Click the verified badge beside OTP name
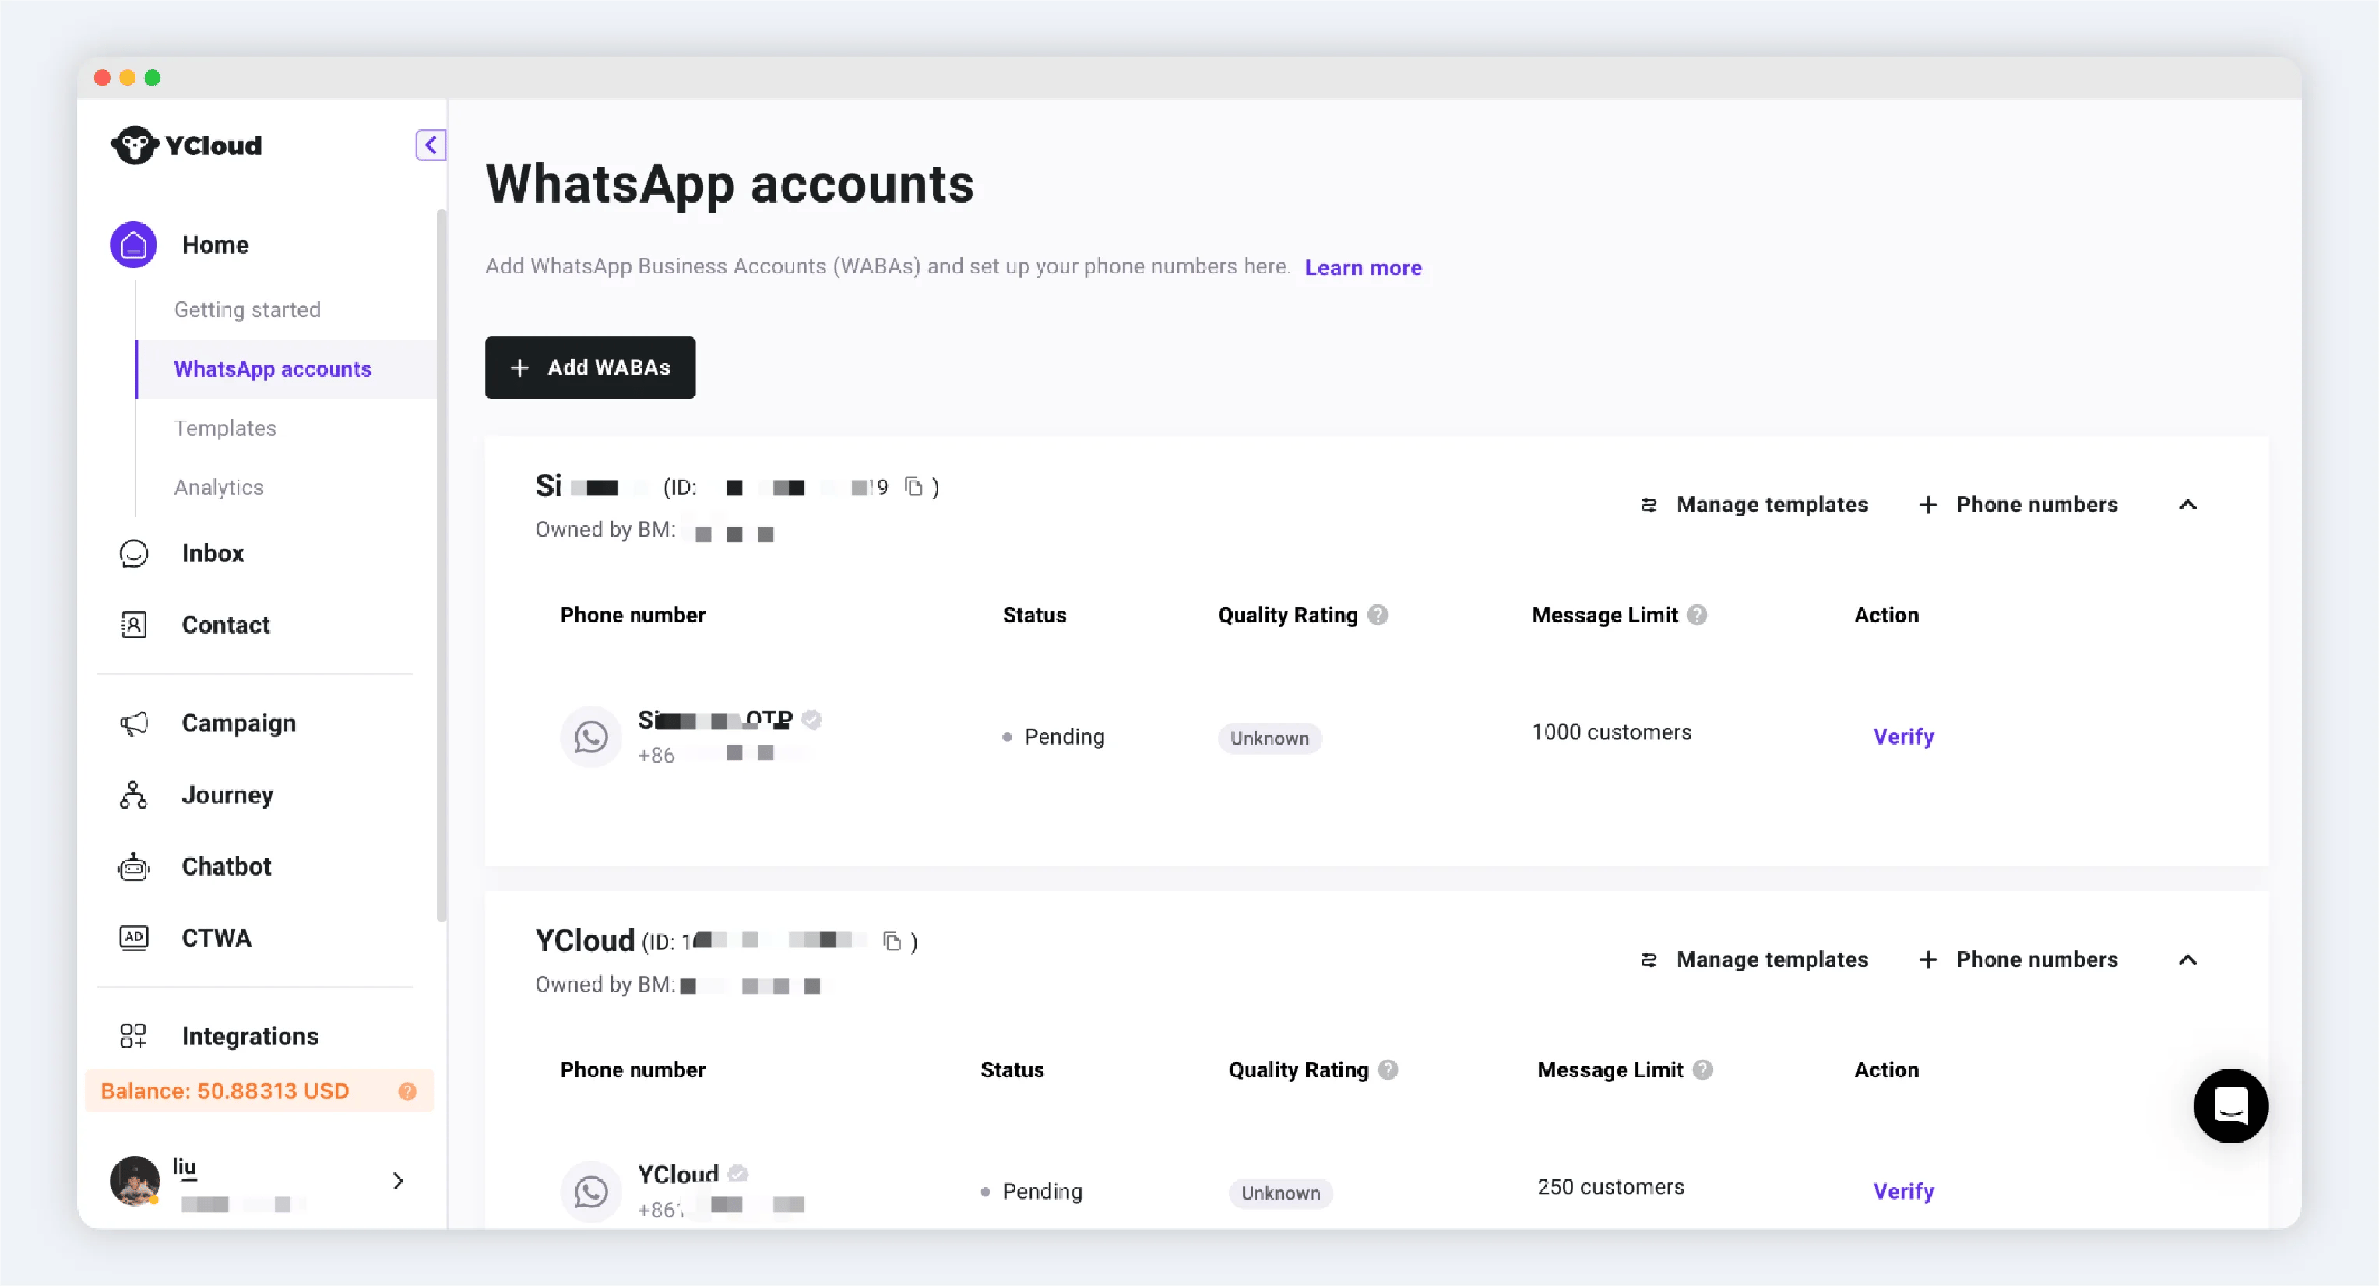Image resolution: width=2379 pixels, height=1286 pixels. [x=811, y=720]
